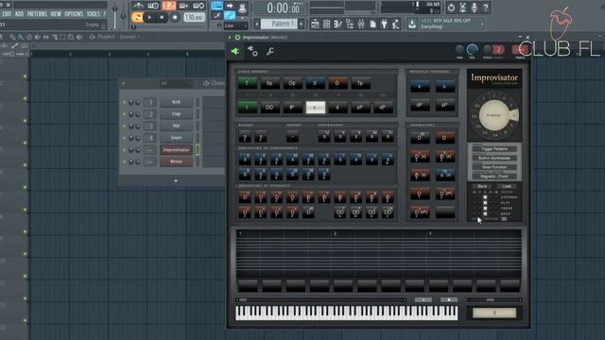
Task: Adjust the blue-ringed knob in plugin header
Action: point(472,50)
